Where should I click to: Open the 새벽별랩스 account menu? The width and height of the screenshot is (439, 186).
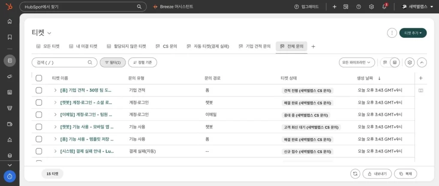(417, 7)
